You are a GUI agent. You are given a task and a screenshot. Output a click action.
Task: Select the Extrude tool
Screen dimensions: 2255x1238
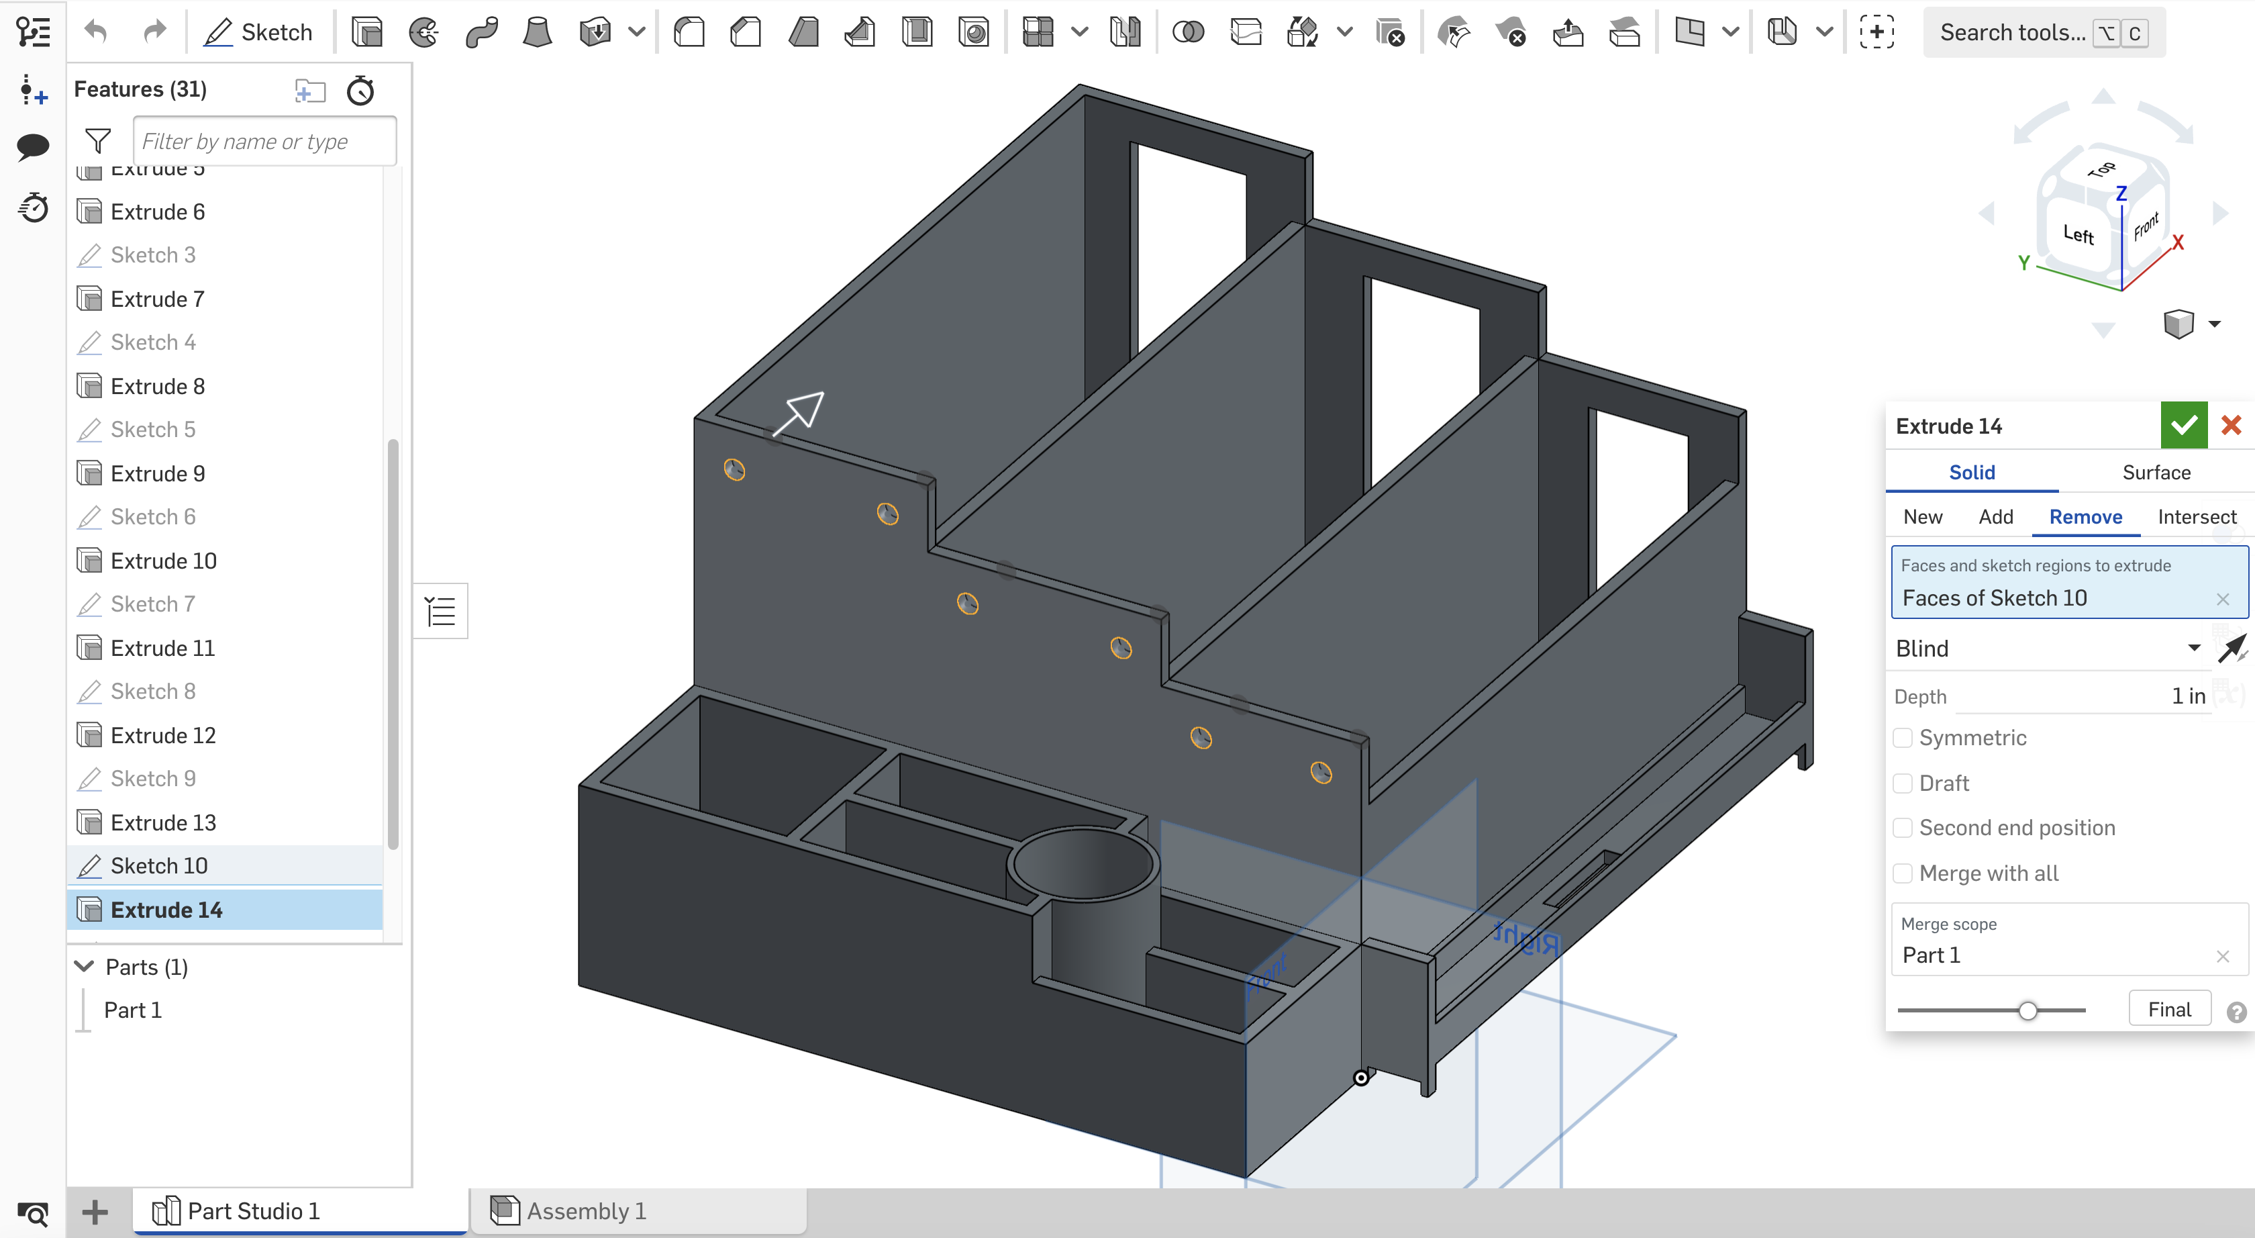tap(367, 32)
